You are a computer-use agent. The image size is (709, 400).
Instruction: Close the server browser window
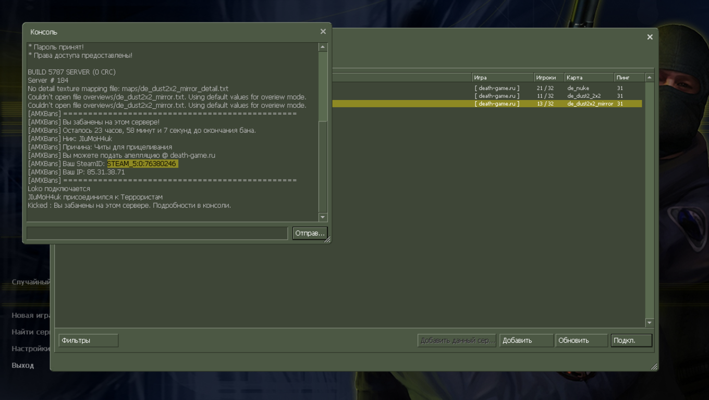coord(650,37)
